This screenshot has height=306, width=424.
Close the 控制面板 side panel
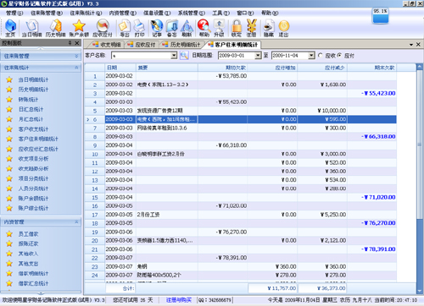coord(77,43)
